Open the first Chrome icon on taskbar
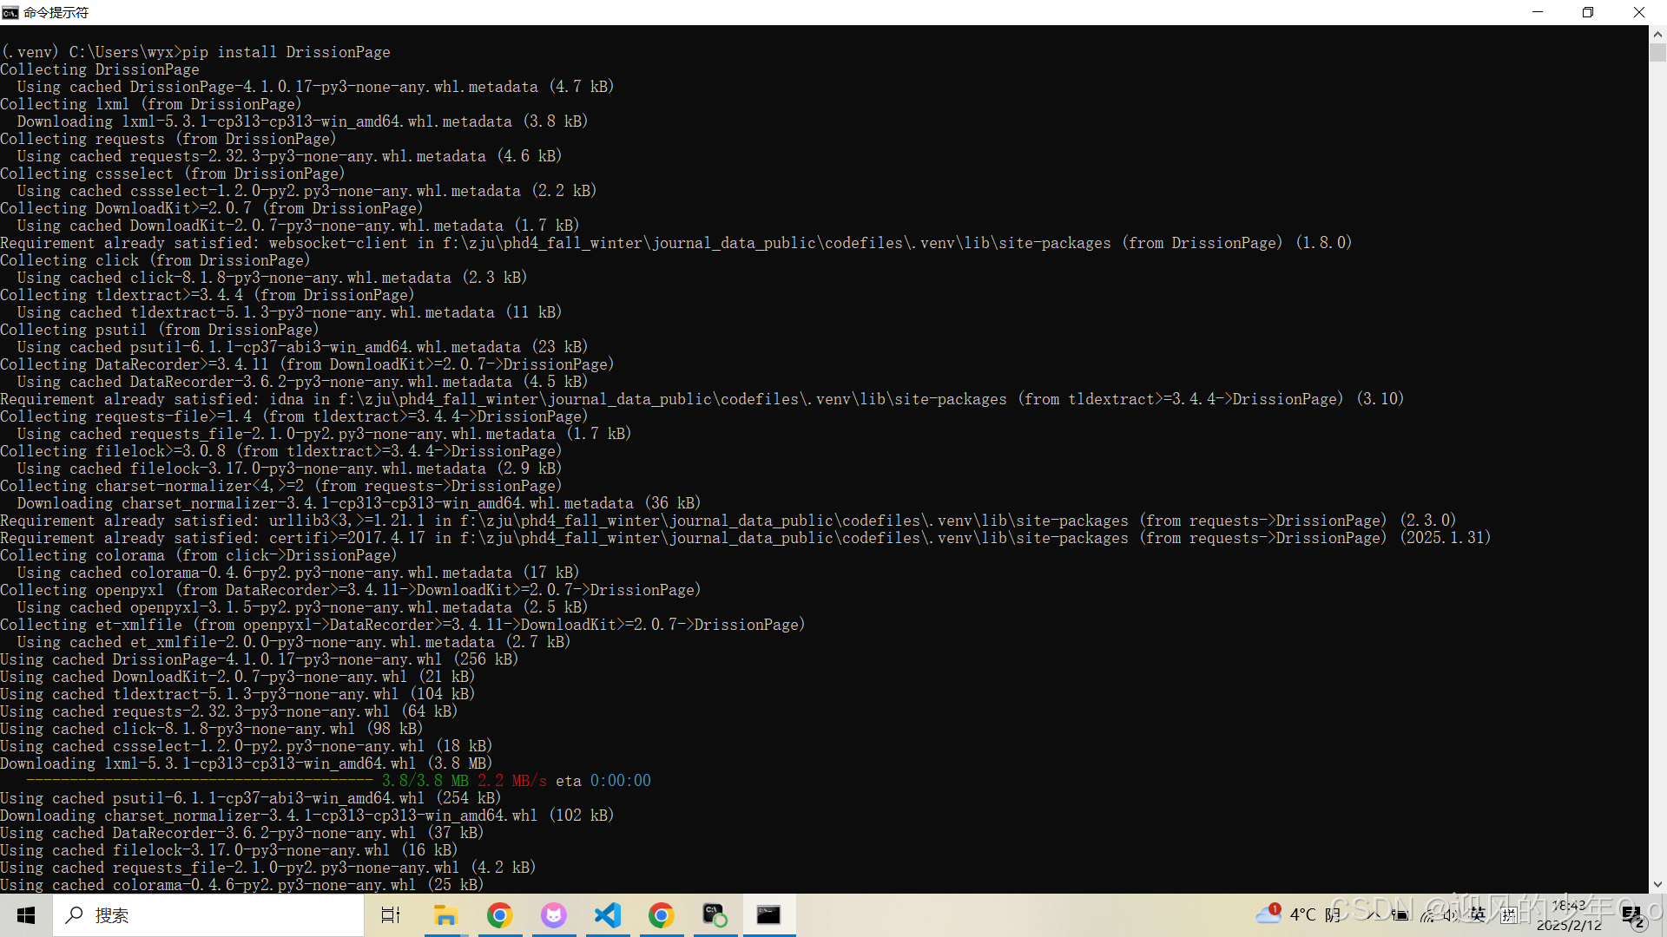Viewport: 1667px width, 937px height. point(500,915)
